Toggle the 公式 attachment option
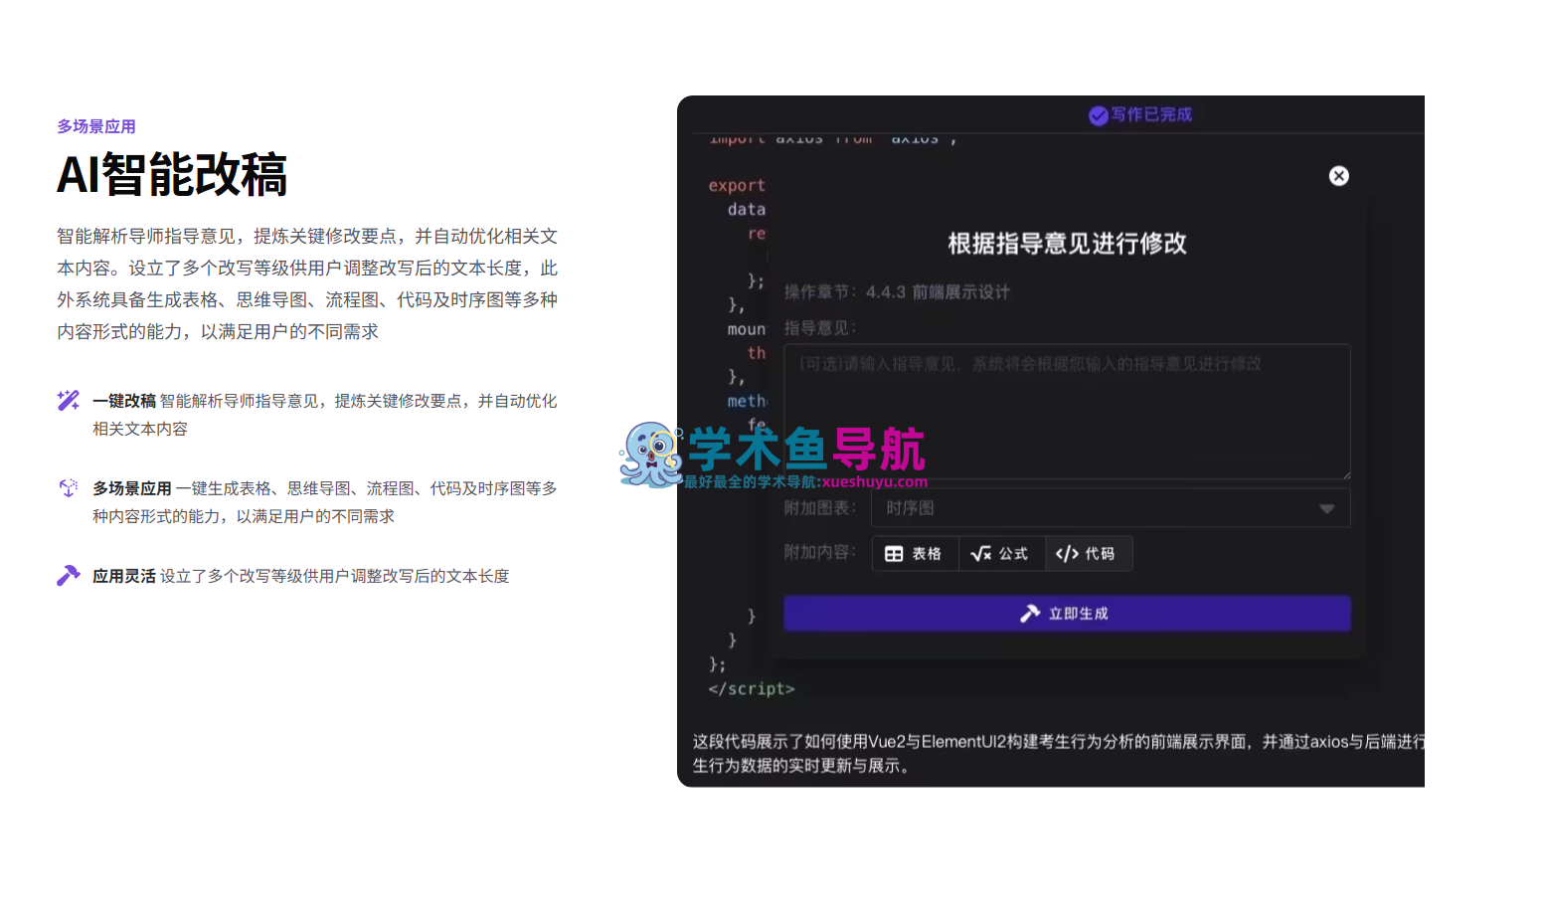 point(1001,554)
